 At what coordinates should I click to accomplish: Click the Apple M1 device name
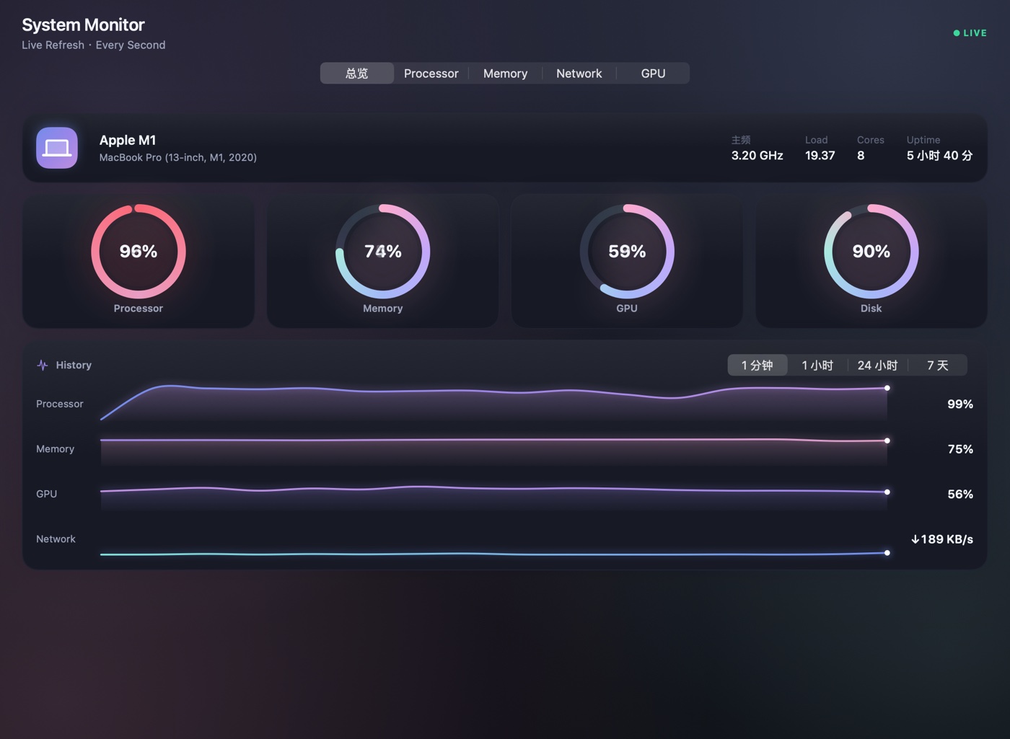click(x=128, y=141)
